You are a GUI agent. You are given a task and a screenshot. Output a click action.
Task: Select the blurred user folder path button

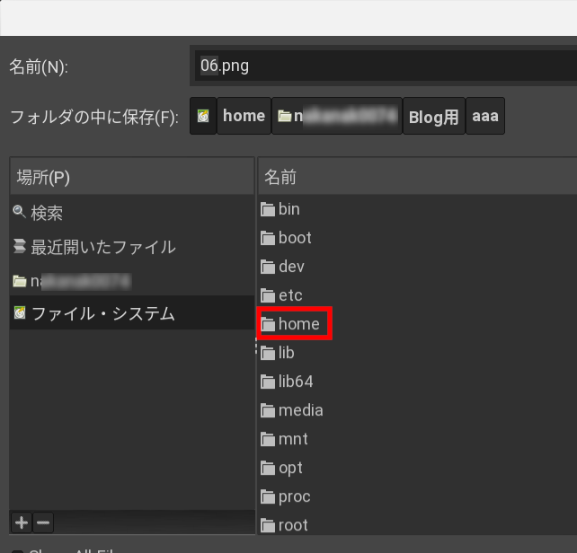tap(337, 116)
